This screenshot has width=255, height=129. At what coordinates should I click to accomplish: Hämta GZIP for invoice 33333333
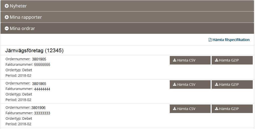pyautogui.click(x=232, y=109)
